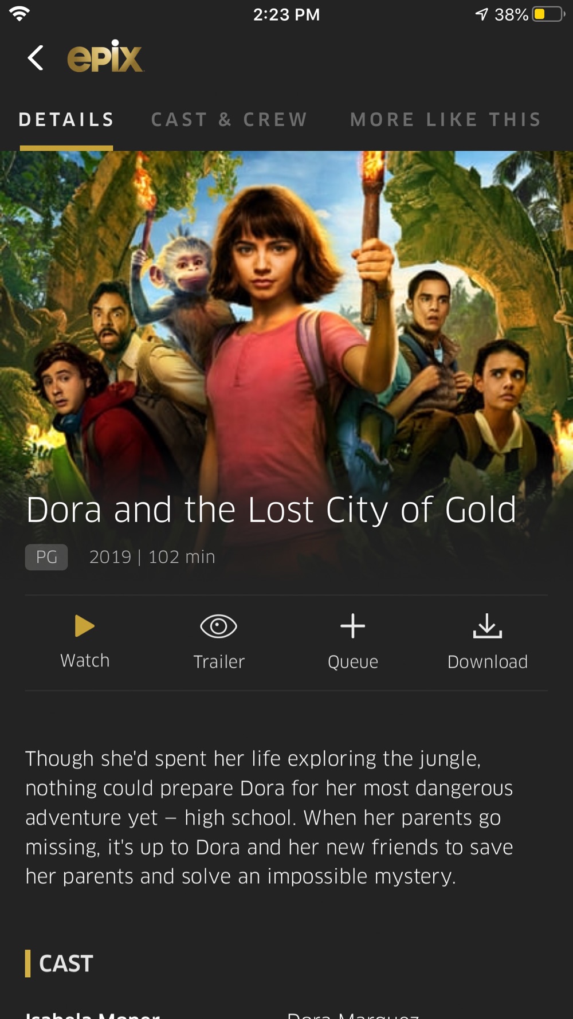573x1019 pixels.
Task: Show the More Like This tab
Action: [446, 119]
